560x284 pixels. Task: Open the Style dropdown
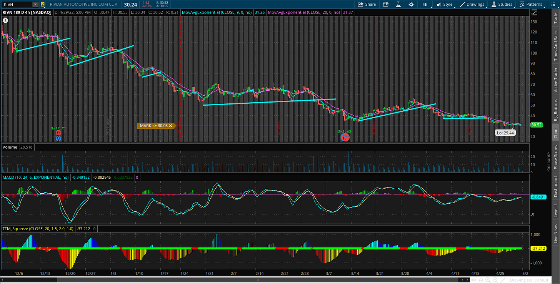click(x=445, y=5)
